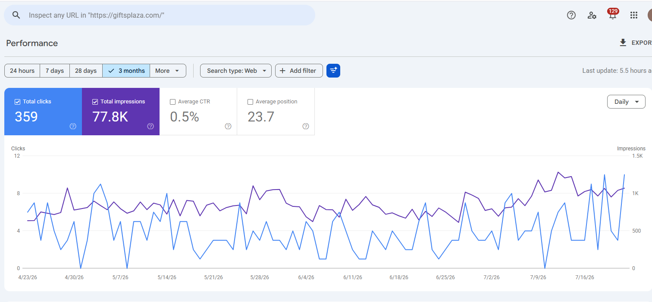Viewport: 652px width, 302px height.
Task: Click the 6/11/26 date axis label
Action: coord(352,277)
